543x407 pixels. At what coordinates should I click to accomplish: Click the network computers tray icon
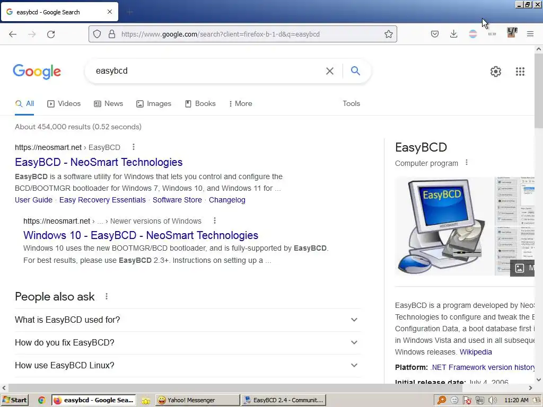click(x=479, y=401)
